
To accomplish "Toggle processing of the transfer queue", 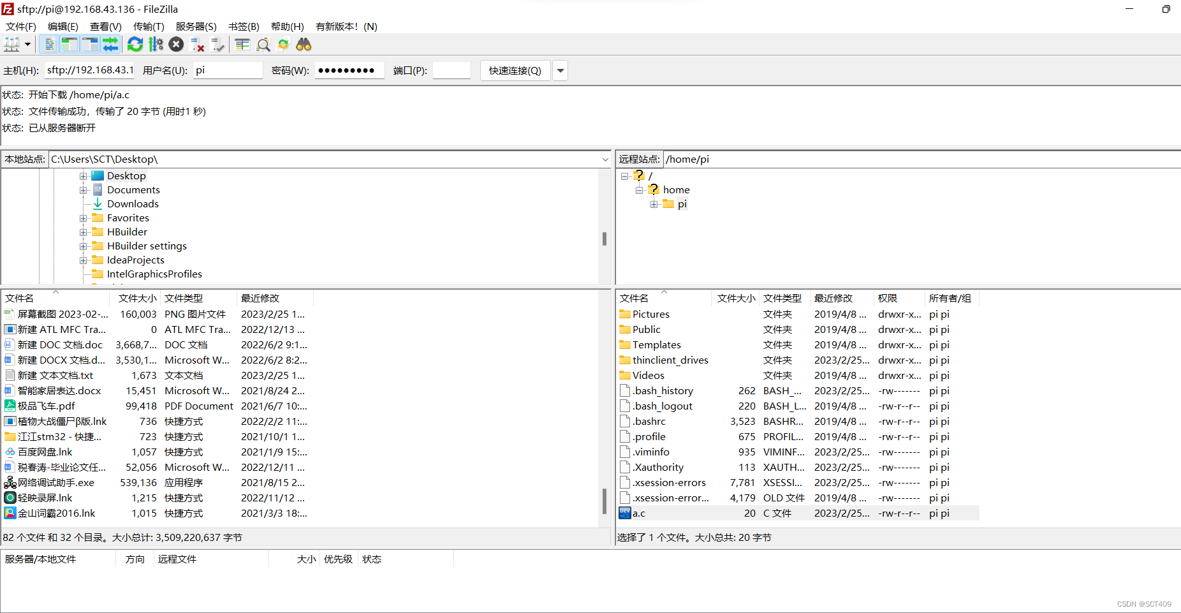I will (x=156, y=44).
